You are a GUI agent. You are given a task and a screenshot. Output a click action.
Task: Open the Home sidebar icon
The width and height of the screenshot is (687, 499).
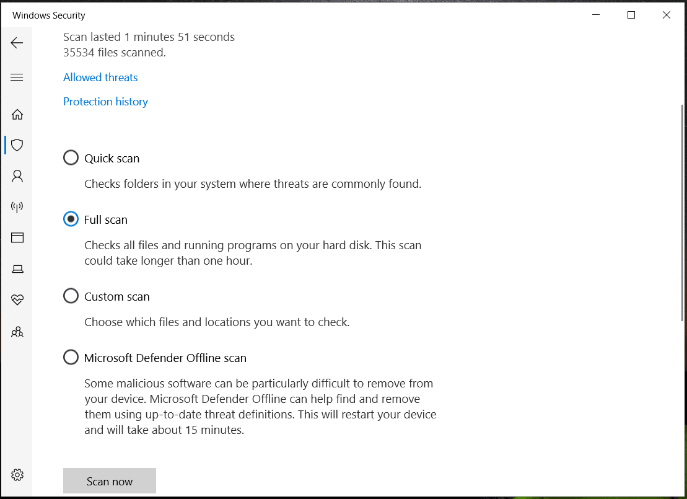click(x=17, y=114)
